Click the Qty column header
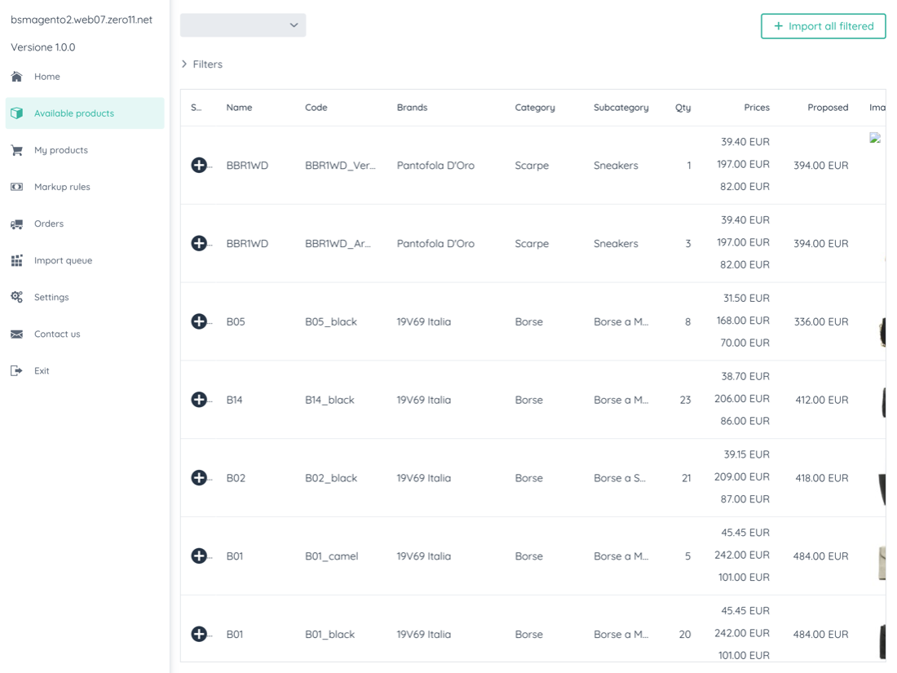Image resolution: width=897 pixels, height=673 pixels. 683,108
